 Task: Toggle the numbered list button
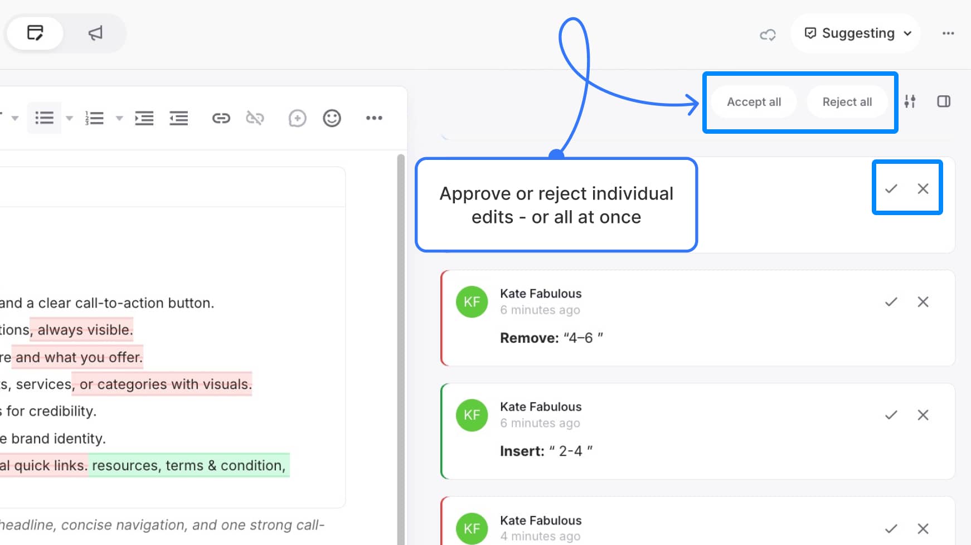(94, 118)
